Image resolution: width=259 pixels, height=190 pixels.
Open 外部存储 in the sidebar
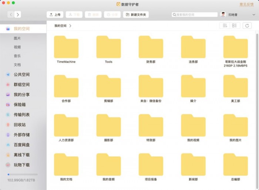click(x=21, y=135)
